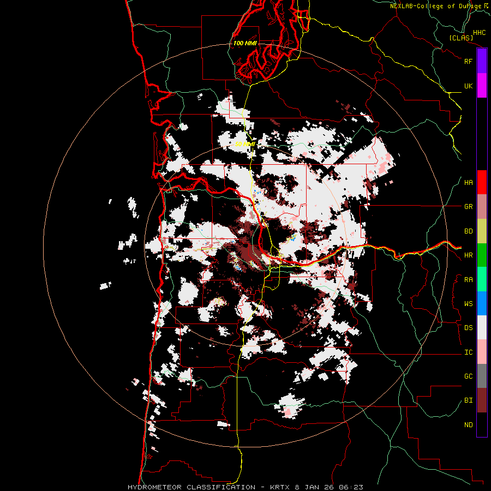
Task: Click the DS white legend swatch
Action: (x=482, y=327)
